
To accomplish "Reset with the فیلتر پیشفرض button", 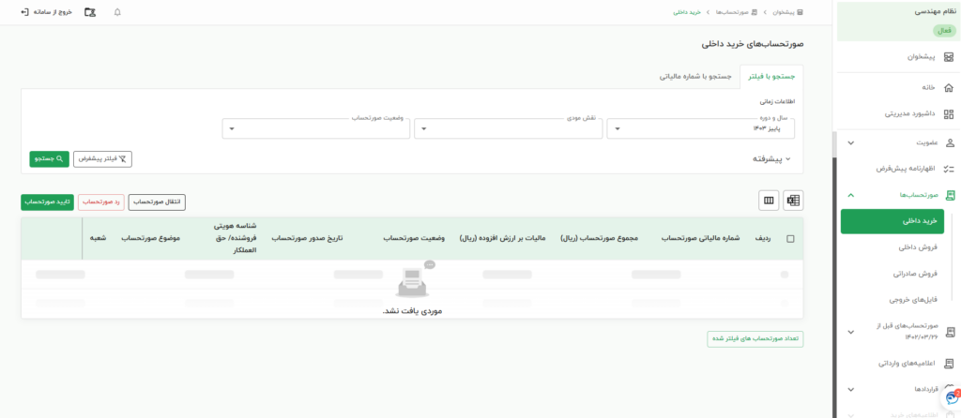I will click(x=103, y=159).
